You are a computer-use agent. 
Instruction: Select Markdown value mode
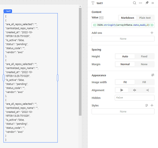pyautogui.click(x=127, y=18)
